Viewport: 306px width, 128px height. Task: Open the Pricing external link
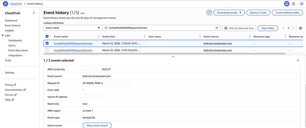coord(10,85)
